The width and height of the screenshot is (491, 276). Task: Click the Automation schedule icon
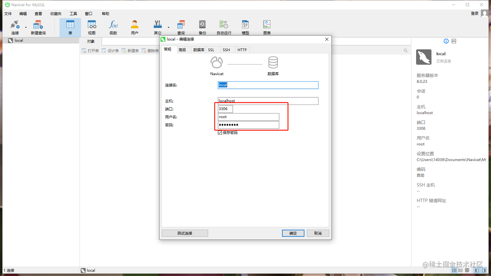(224, 26)
